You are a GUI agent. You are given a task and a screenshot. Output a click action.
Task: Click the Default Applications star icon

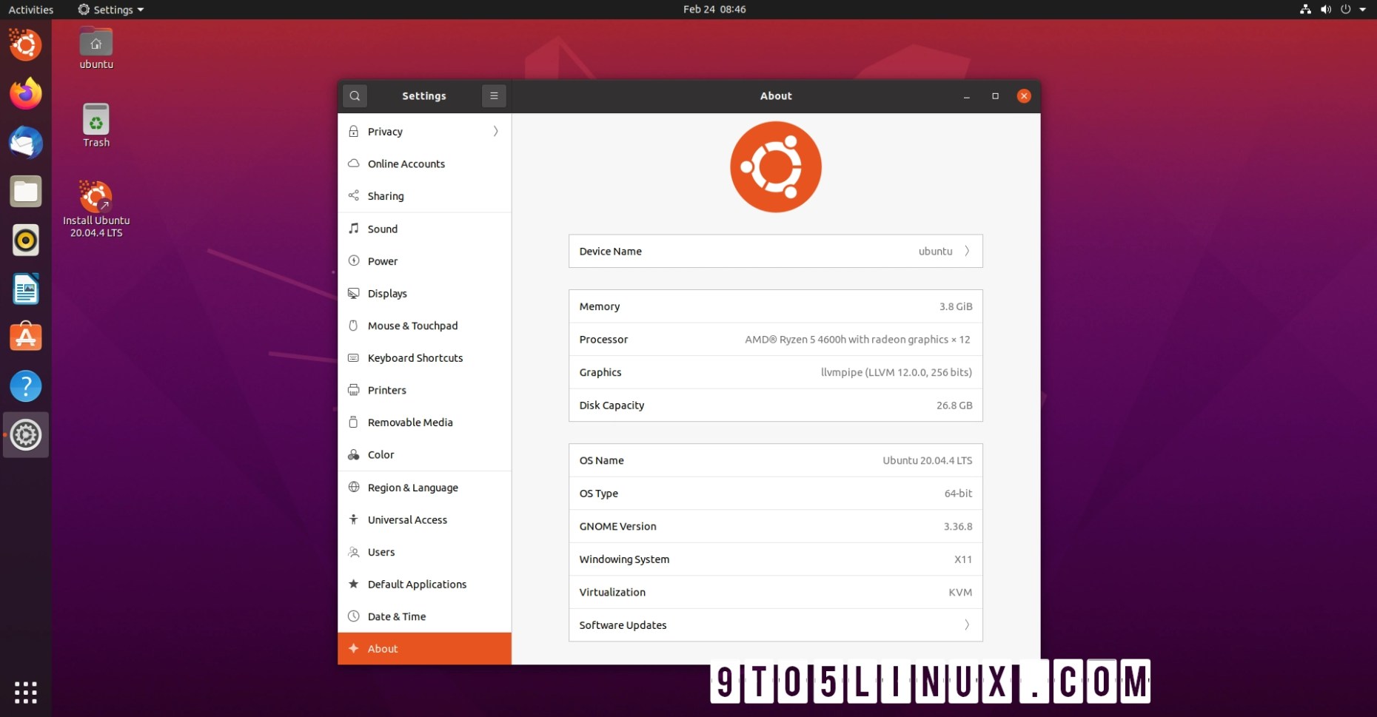(x=354, y=584)
